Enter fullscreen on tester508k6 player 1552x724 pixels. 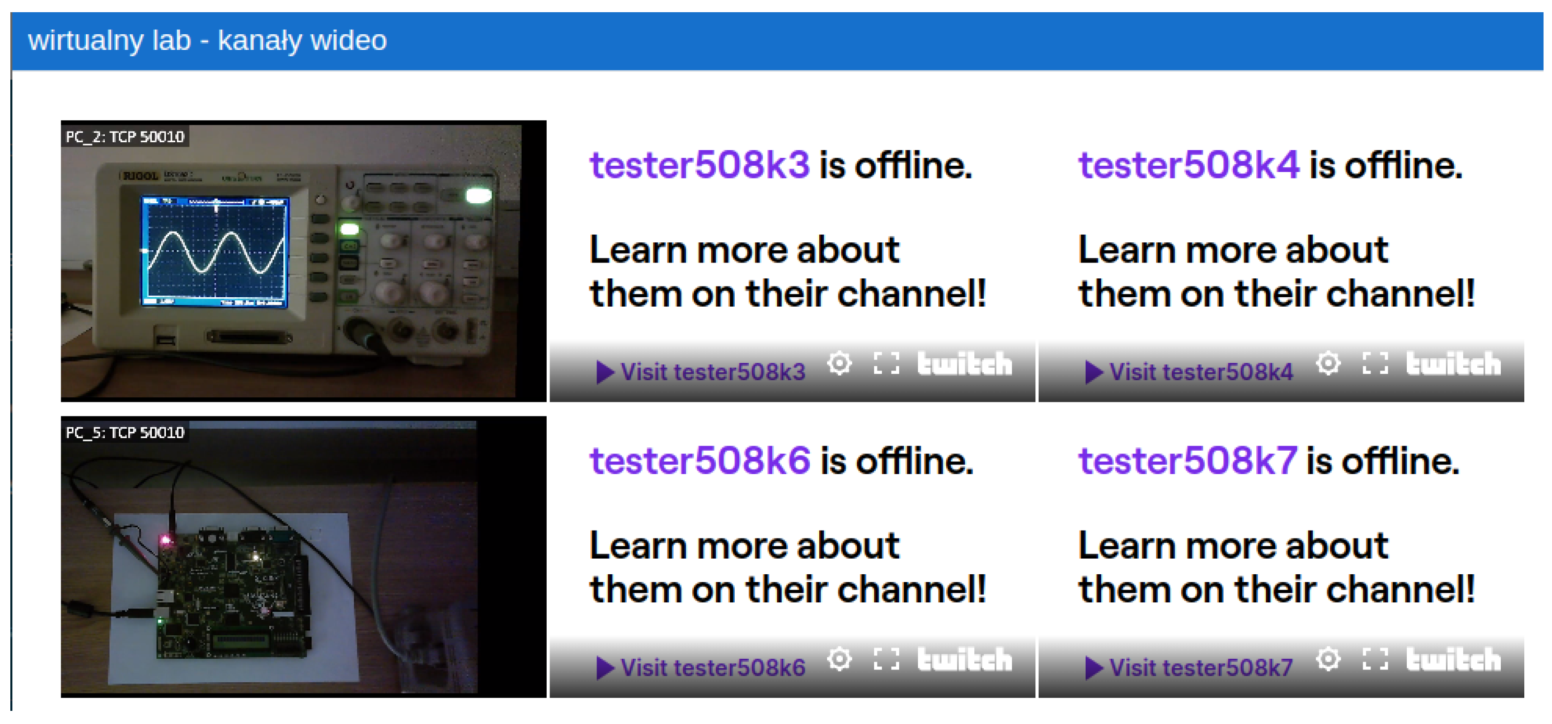coord(886,659)
